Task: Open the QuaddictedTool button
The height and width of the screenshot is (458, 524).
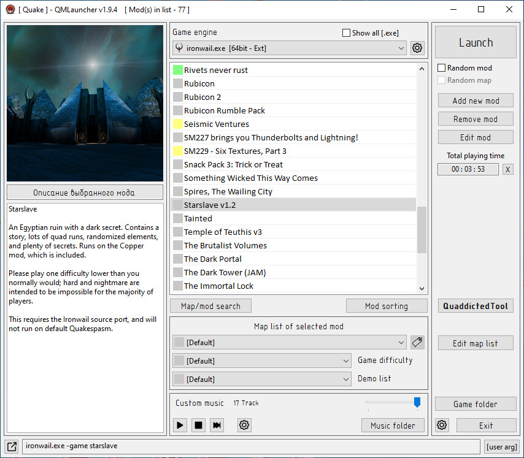Action: click(476, 306)
